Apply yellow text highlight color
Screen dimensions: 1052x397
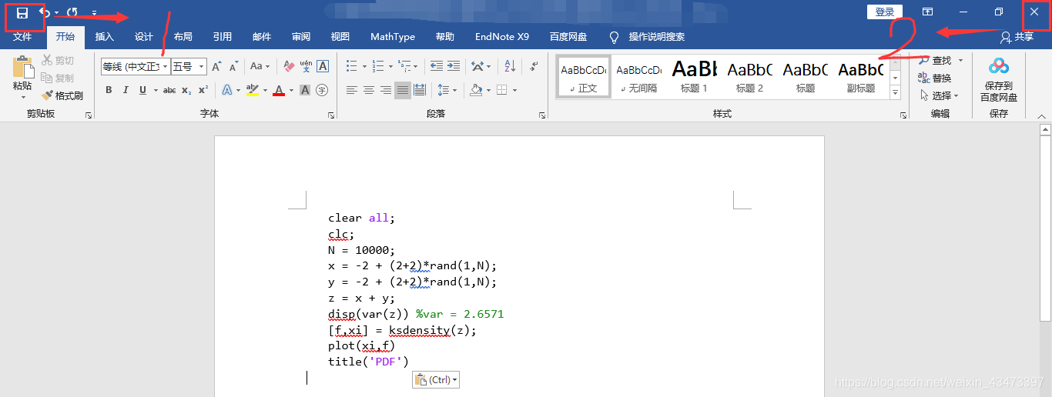pyautogui.click(x=252, y=90)
